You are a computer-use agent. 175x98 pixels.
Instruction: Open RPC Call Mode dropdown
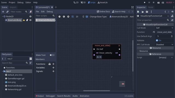165,45
